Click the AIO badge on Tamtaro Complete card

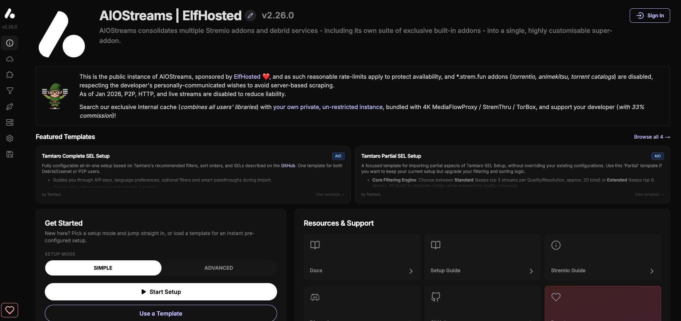(x=338, y=156)
